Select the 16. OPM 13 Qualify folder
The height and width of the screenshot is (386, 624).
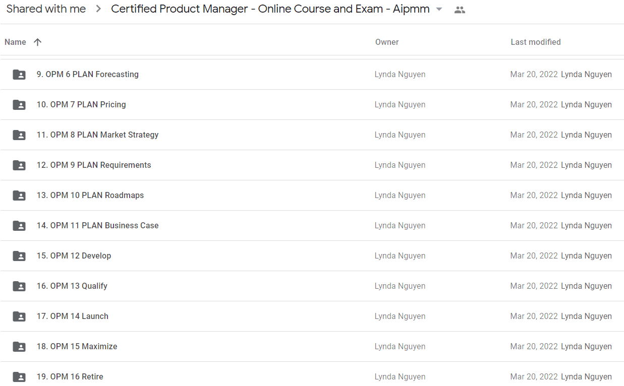click(x=312, y=286)
